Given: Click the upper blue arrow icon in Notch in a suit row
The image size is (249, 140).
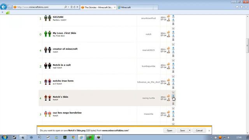Looking at the screenshot, I should point(173,64).
